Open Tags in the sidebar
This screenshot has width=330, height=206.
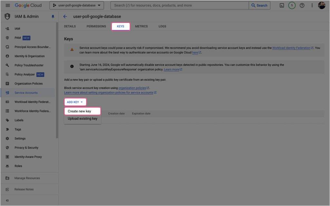tap(18, 129)
